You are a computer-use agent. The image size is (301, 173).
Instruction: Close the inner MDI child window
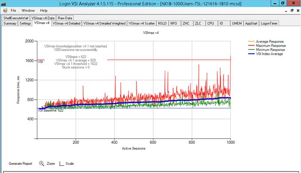298,11
